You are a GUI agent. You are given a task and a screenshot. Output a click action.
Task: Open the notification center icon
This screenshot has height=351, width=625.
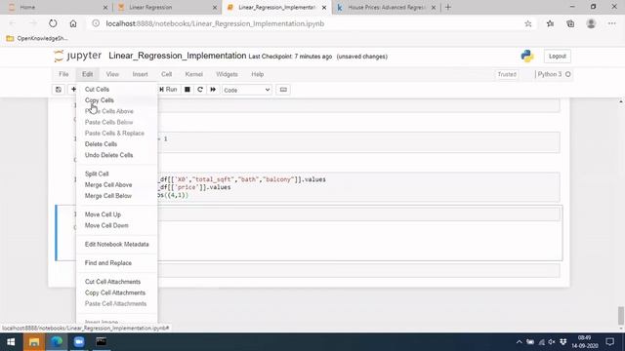[609, 342]
